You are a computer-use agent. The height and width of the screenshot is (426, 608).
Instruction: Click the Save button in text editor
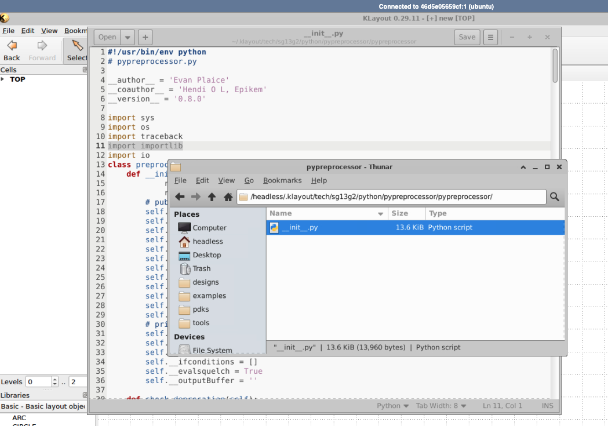coord(467,37)
